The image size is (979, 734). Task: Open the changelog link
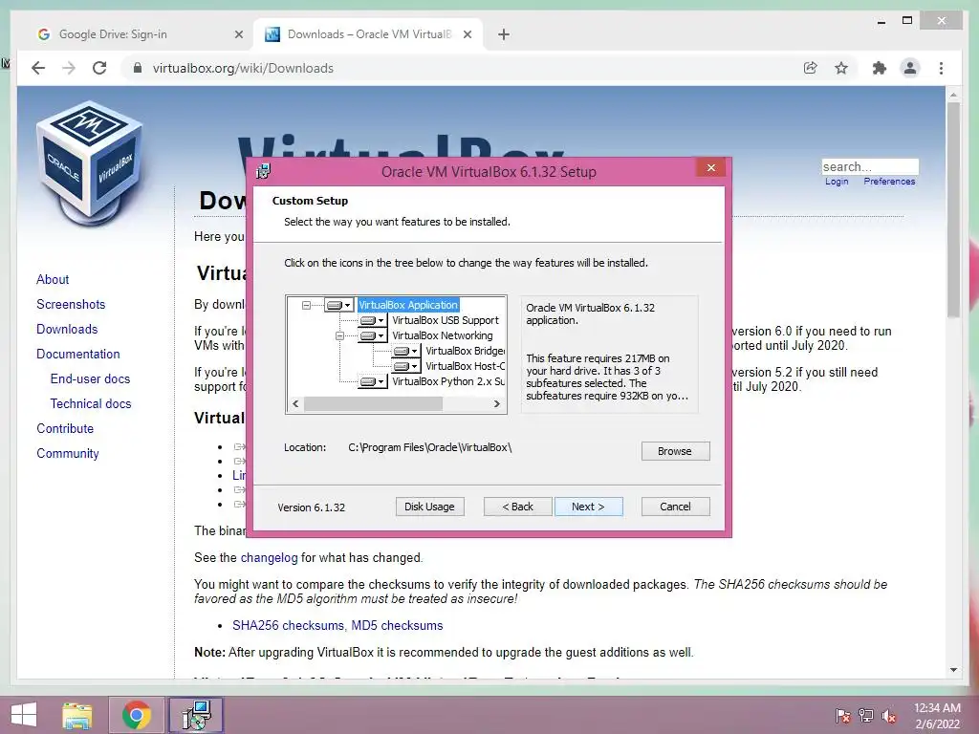(x=269, y=558)
